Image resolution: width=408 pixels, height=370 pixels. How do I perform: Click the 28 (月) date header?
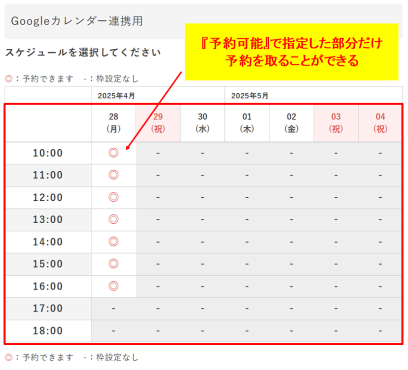tap(114, 123)
